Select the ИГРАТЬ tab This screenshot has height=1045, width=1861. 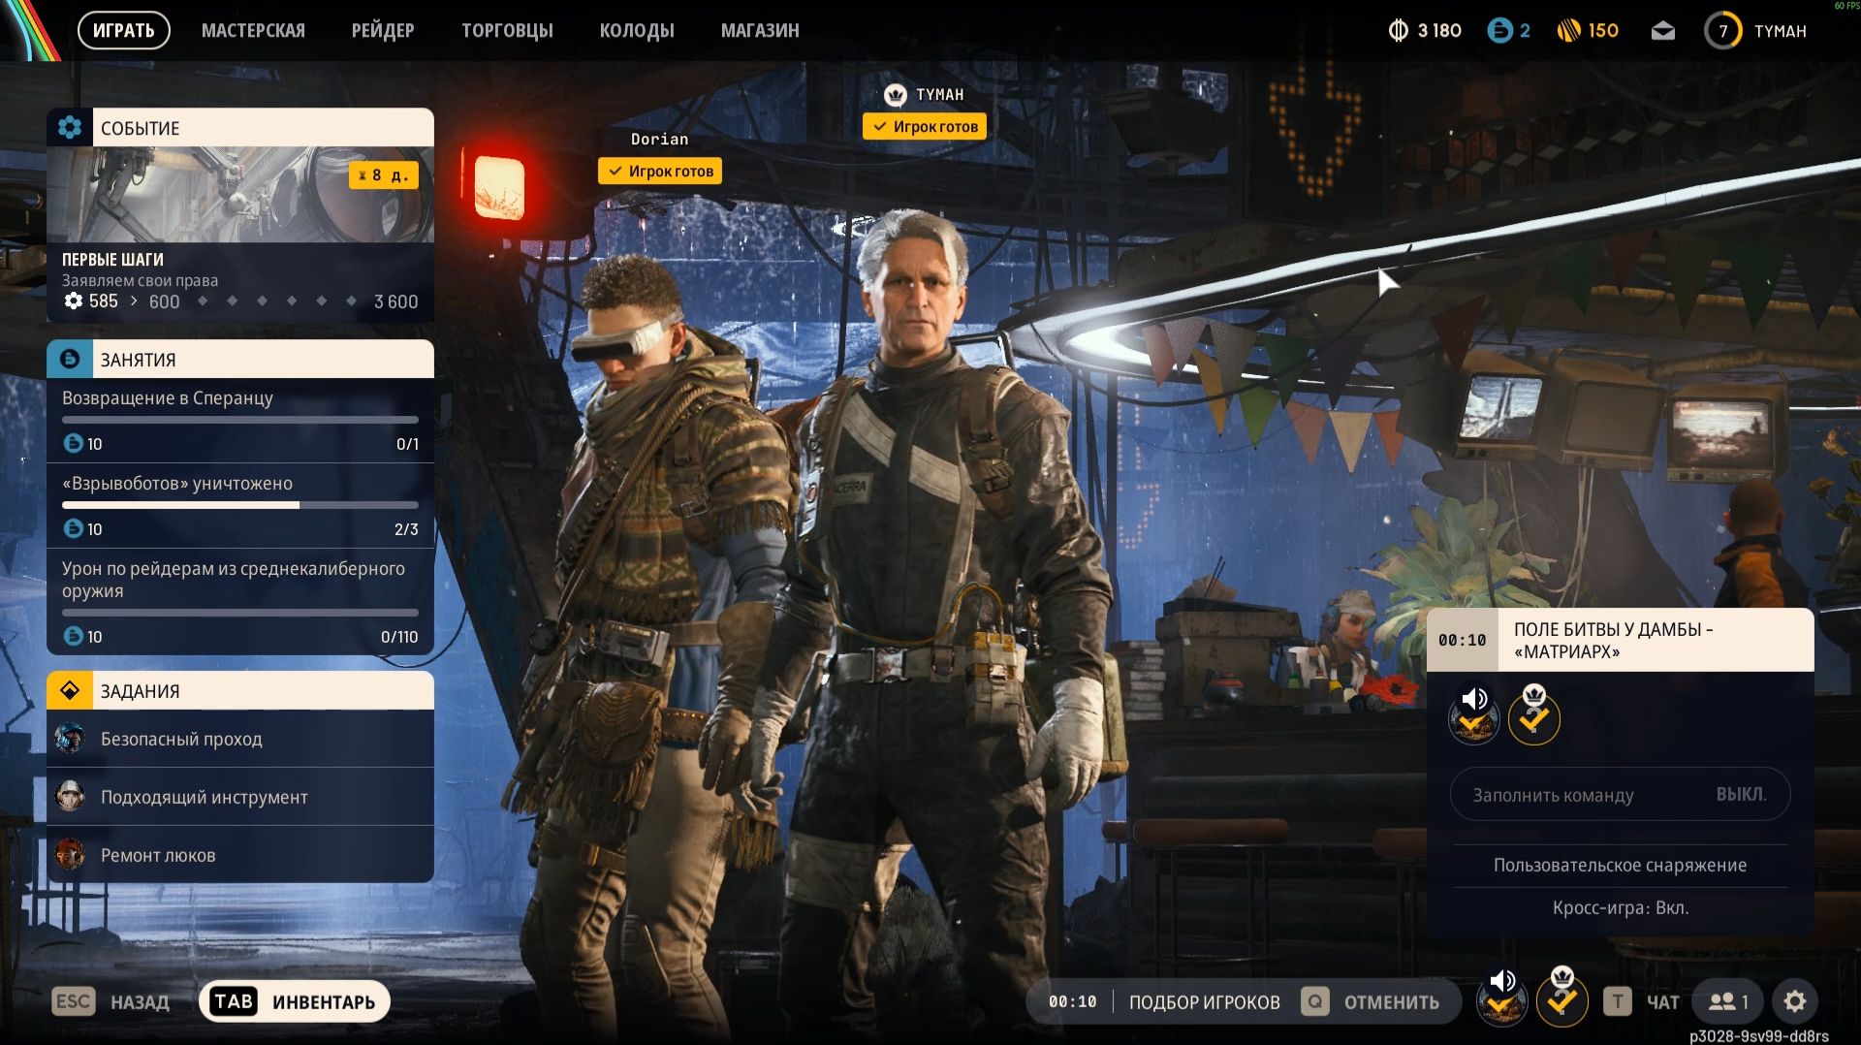123,30
